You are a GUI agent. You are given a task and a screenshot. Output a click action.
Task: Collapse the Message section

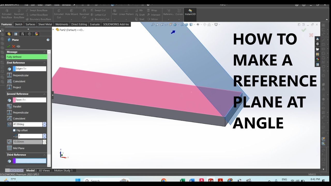[44, 52]
